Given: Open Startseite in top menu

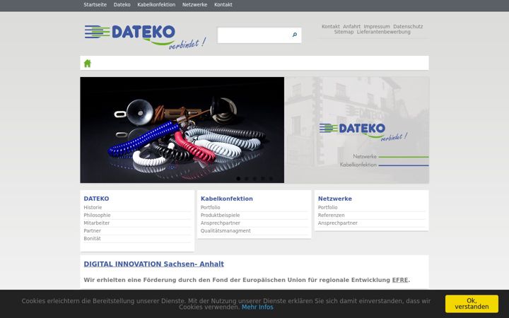Looking at the screenshot, I should pos(95,5).
